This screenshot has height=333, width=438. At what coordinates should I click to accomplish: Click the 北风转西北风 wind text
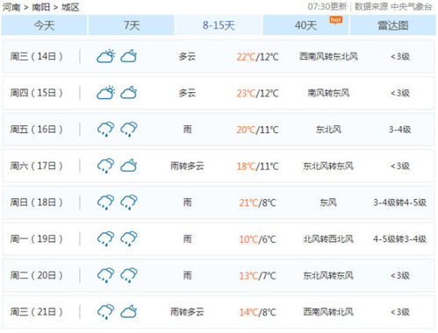point(328,238)
